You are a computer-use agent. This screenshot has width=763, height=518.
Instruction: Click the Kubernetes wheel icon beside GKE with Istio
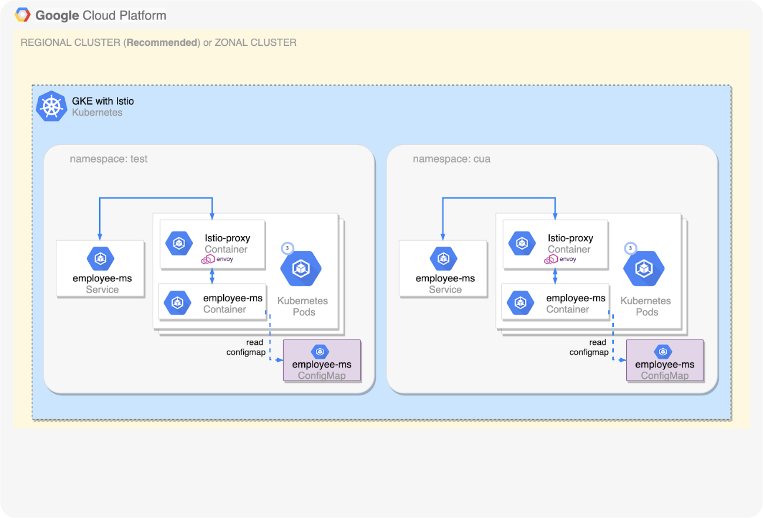(52, 106)
